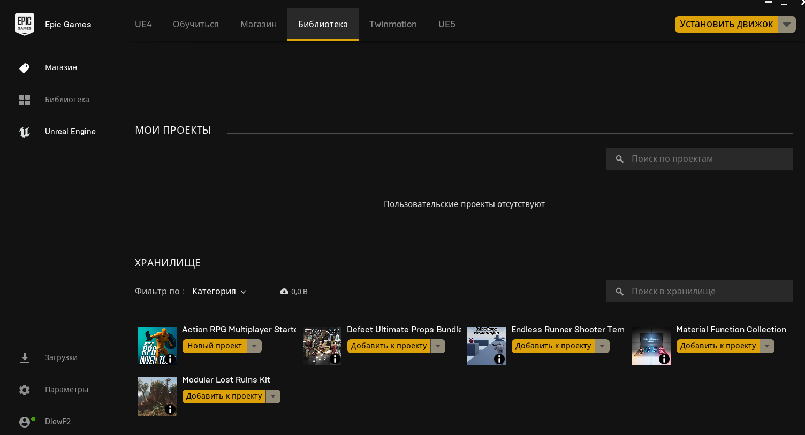
Task: Click search icon in Поиск по проектам
Action: 620,159
